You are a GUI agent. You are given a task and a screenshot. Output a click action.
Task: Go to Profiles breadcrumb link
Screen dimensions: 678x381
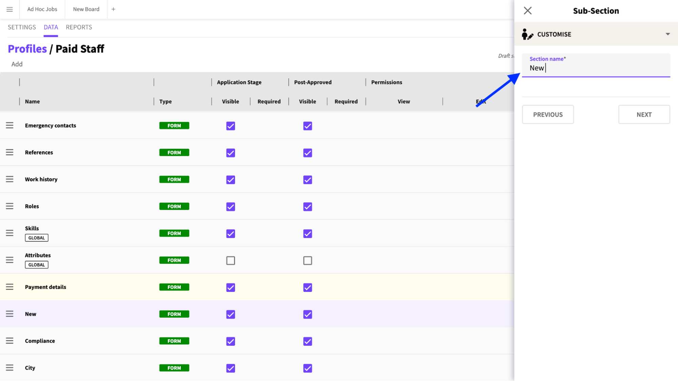pyautogui.click(x=27, y=49)
